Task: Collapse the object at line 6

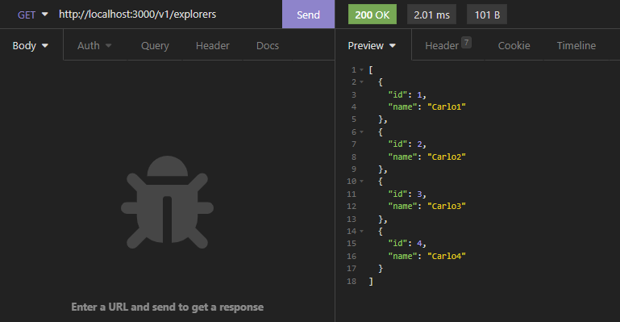Action: click(361, 132)
